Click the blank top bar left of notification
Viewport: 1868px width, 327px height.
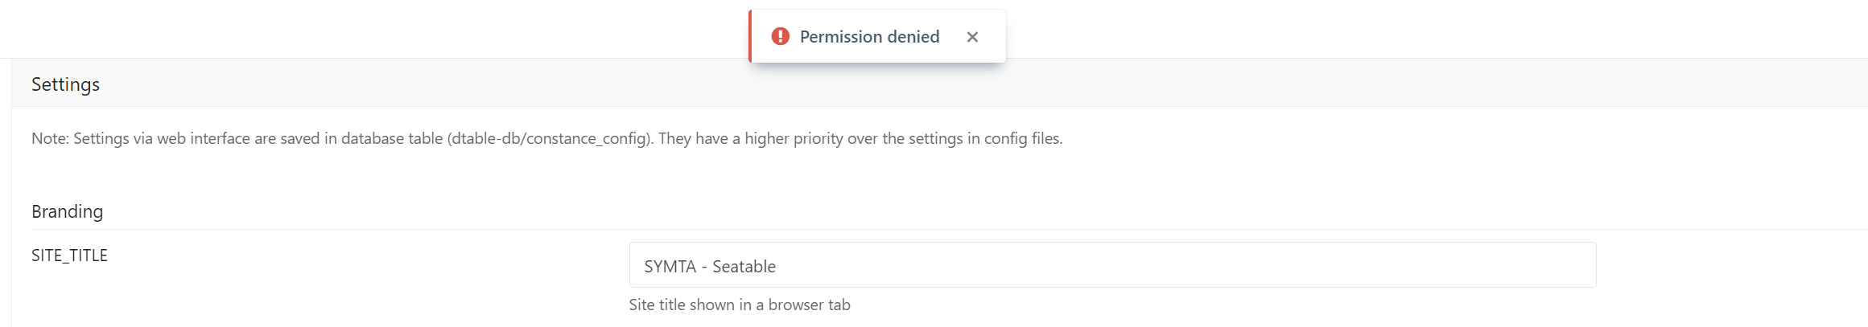pos(362,29)
